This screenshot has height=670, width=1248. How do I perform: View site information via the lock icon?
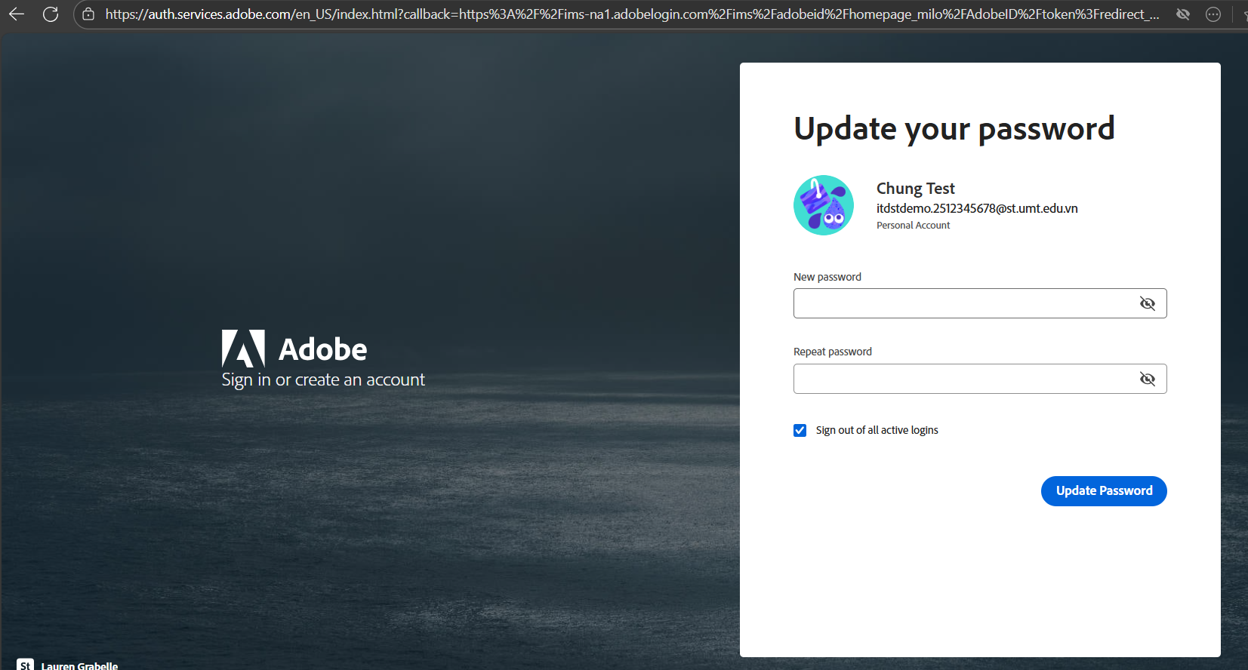click(x=88, y=14)
